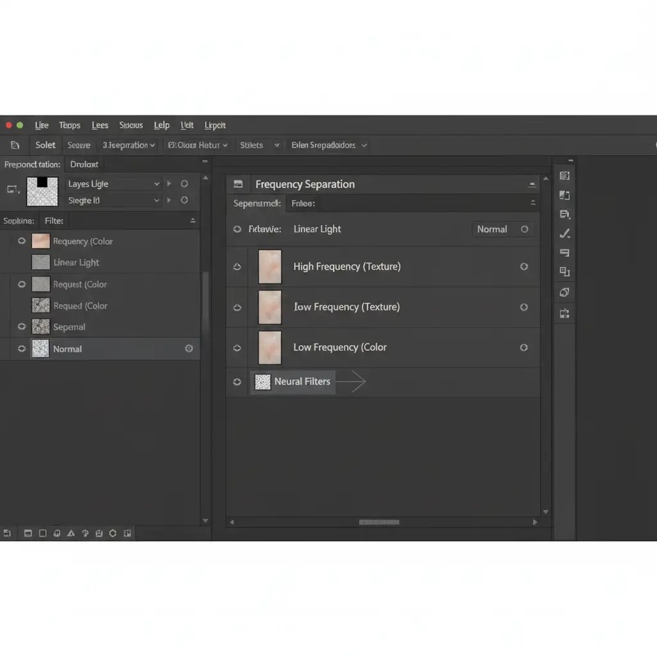Click the circular icon on the left panel's Normal layer

point(189,348)
